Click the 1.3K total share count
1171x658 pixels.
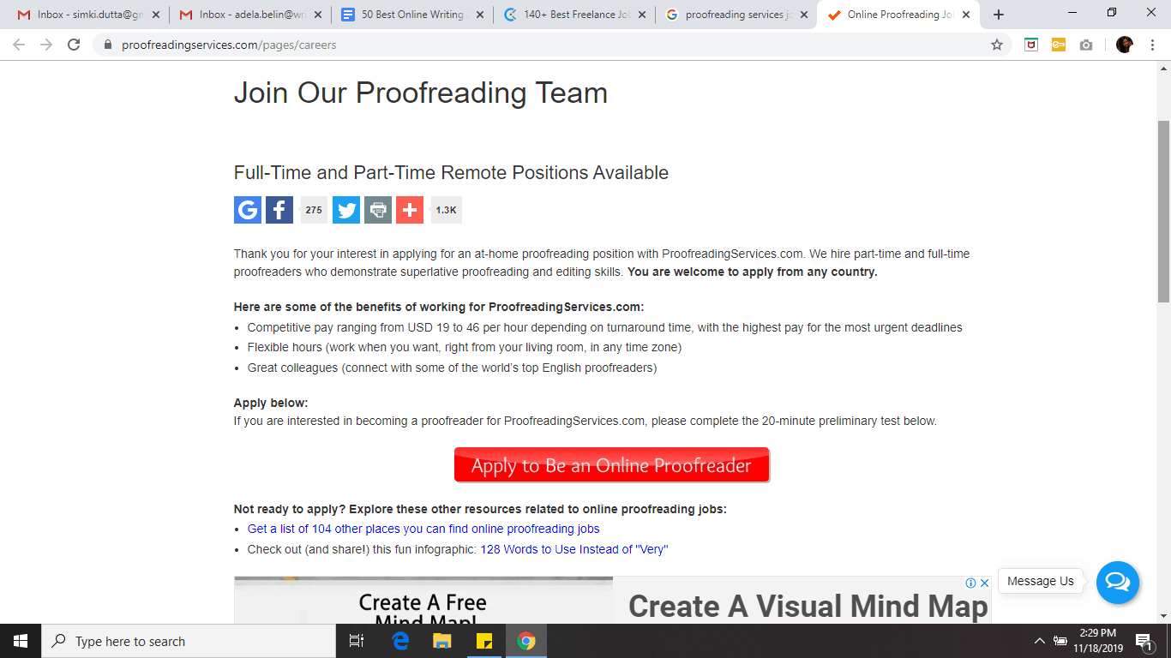[x=447, y=210]
